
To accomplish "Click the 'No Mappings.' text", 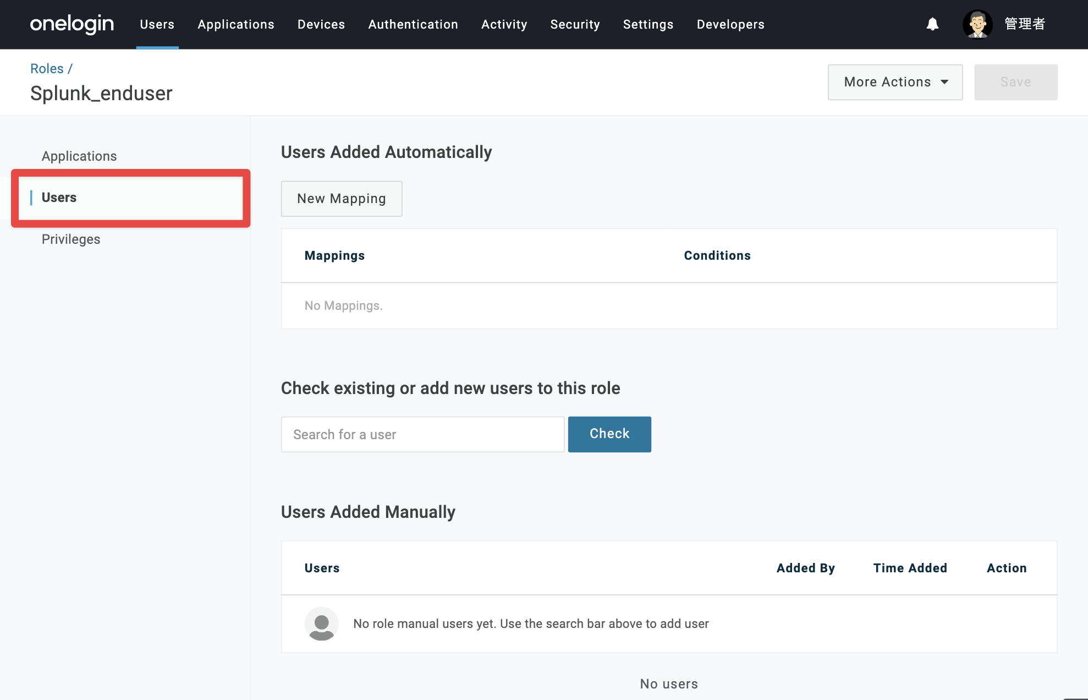I will tap(344, 305).
